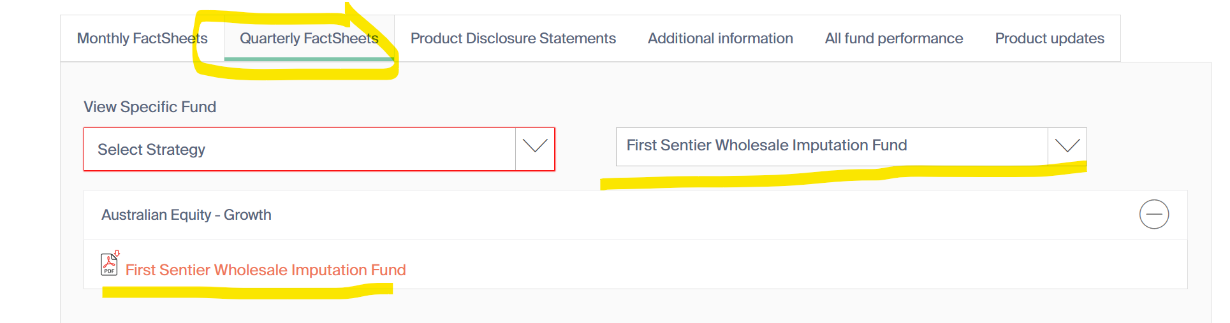Screen dimensions: 1230x323
Task: Click the green underline of the active tab
Action: point(309,59)
